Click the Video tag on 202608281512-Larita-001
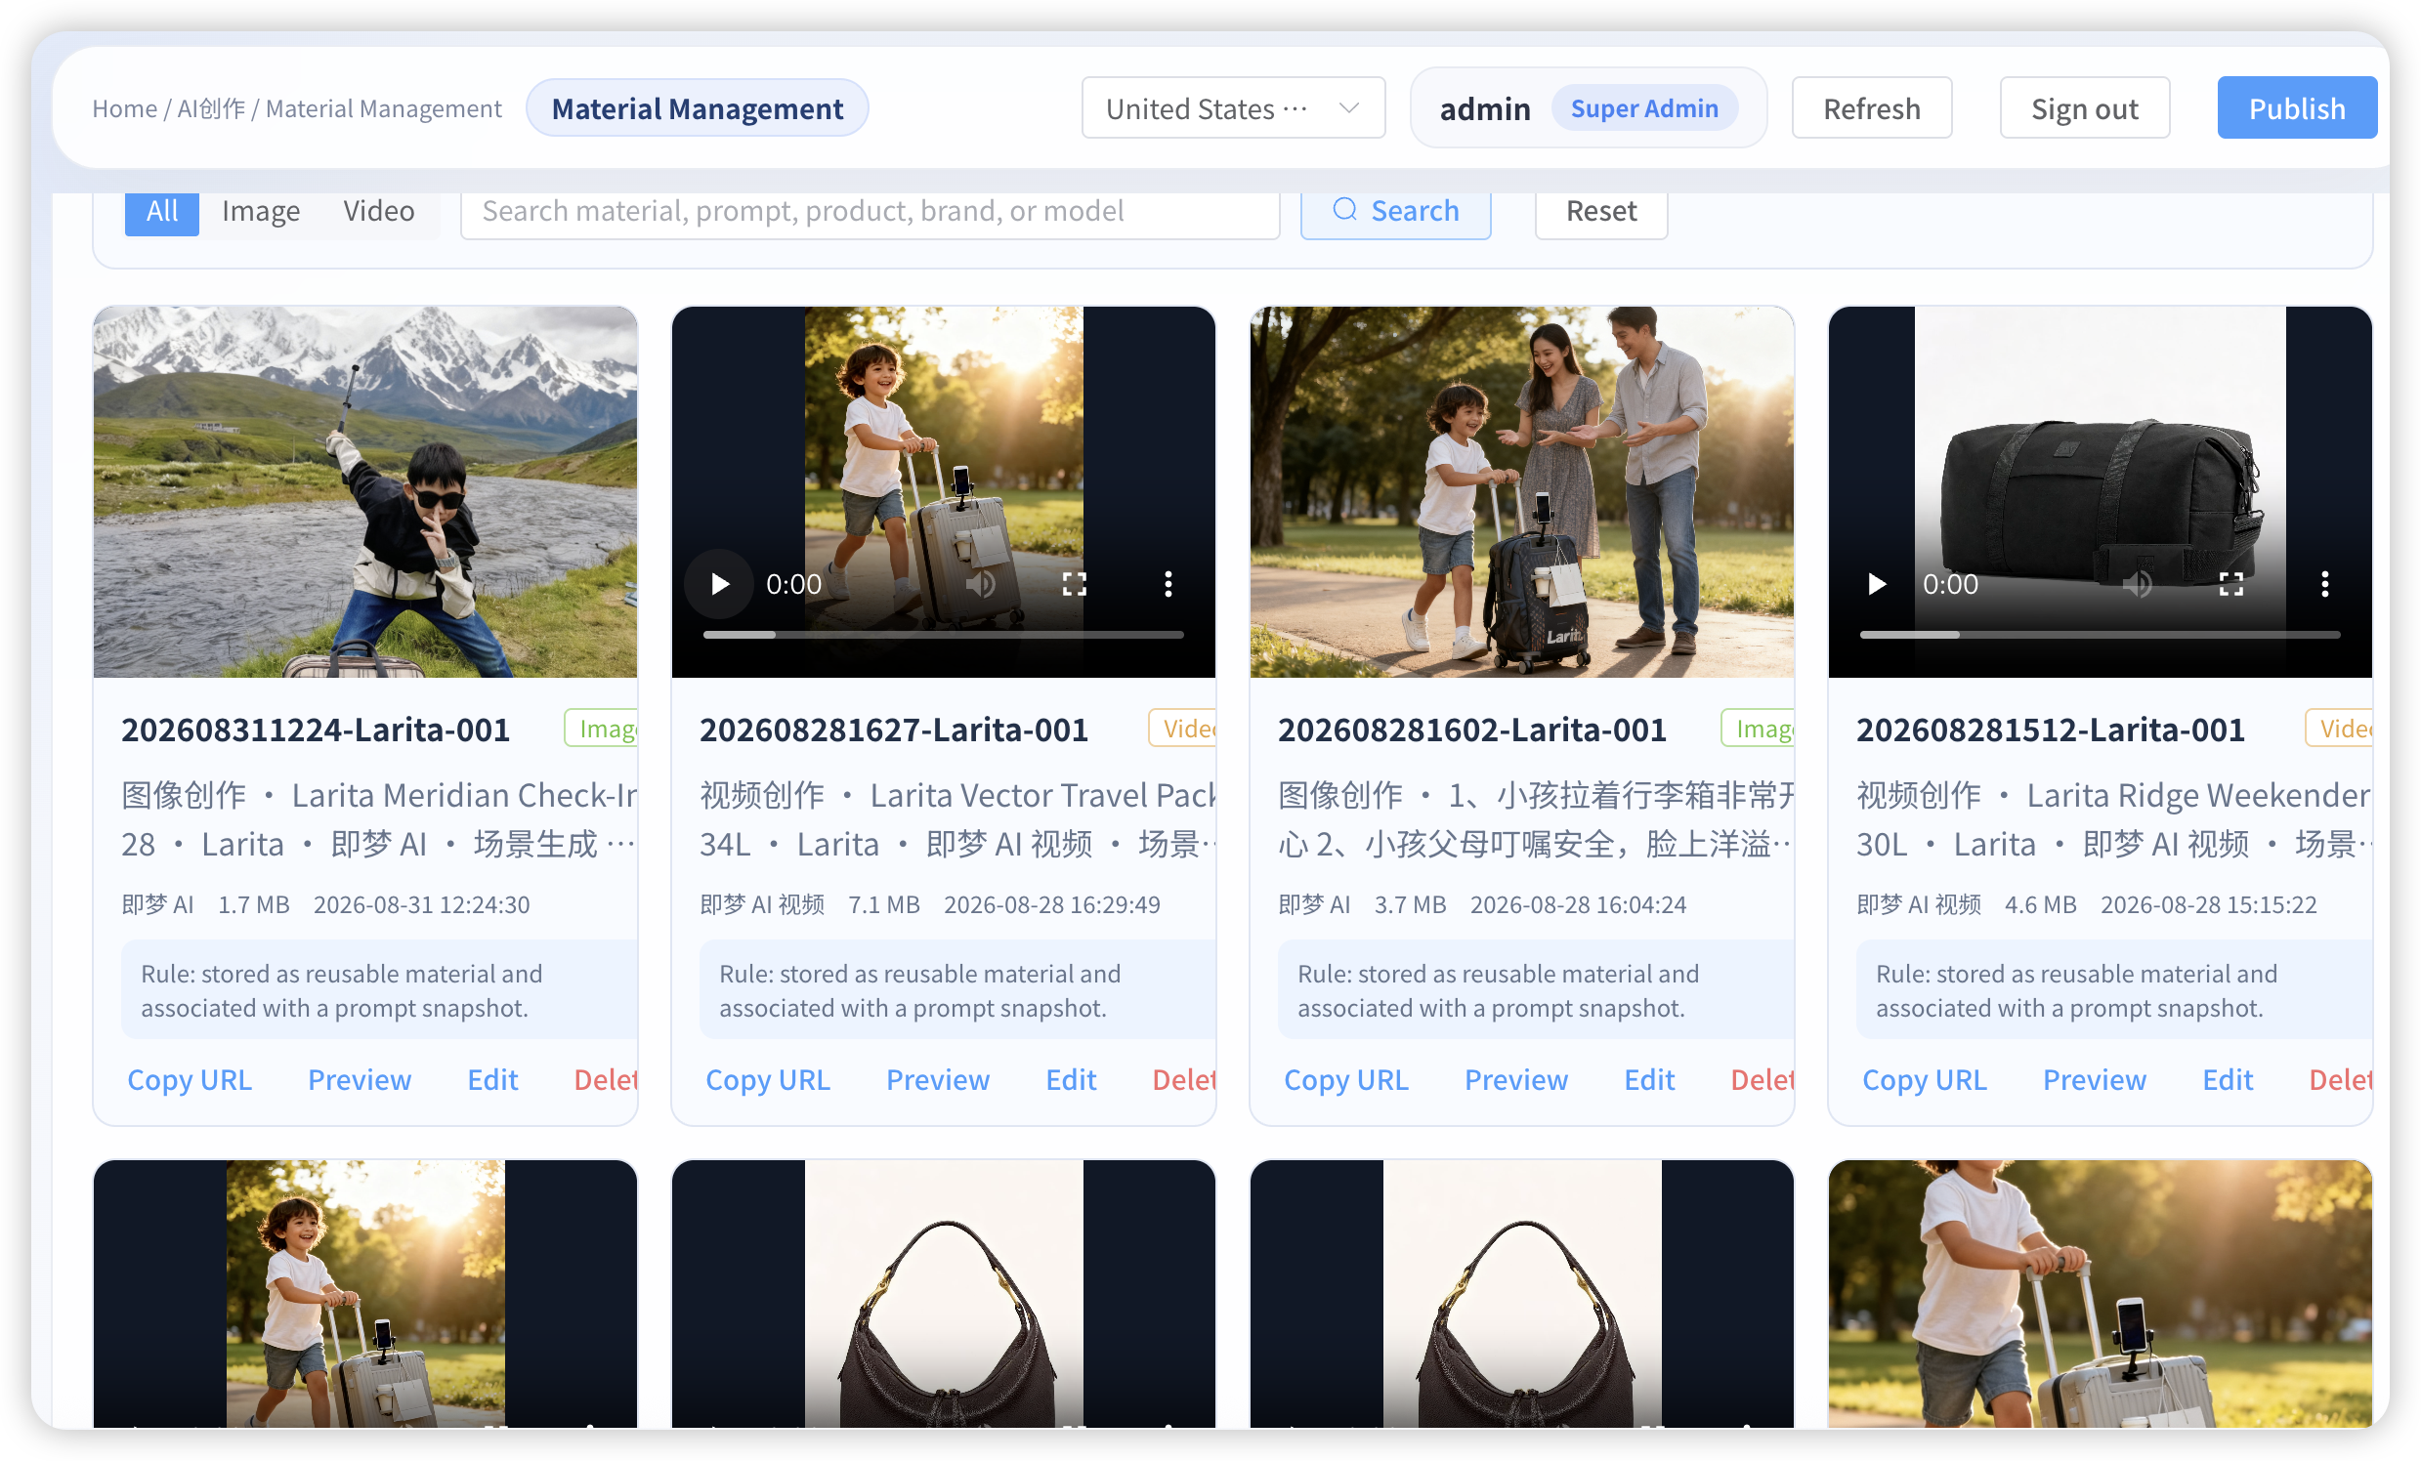Screen dimensions: 2421x1461 (x=2340, y=729)
